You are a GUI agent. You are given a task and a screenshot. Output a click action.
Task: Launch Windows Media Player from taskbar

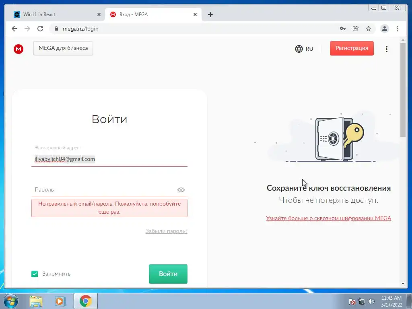click(x=60, y=301)
